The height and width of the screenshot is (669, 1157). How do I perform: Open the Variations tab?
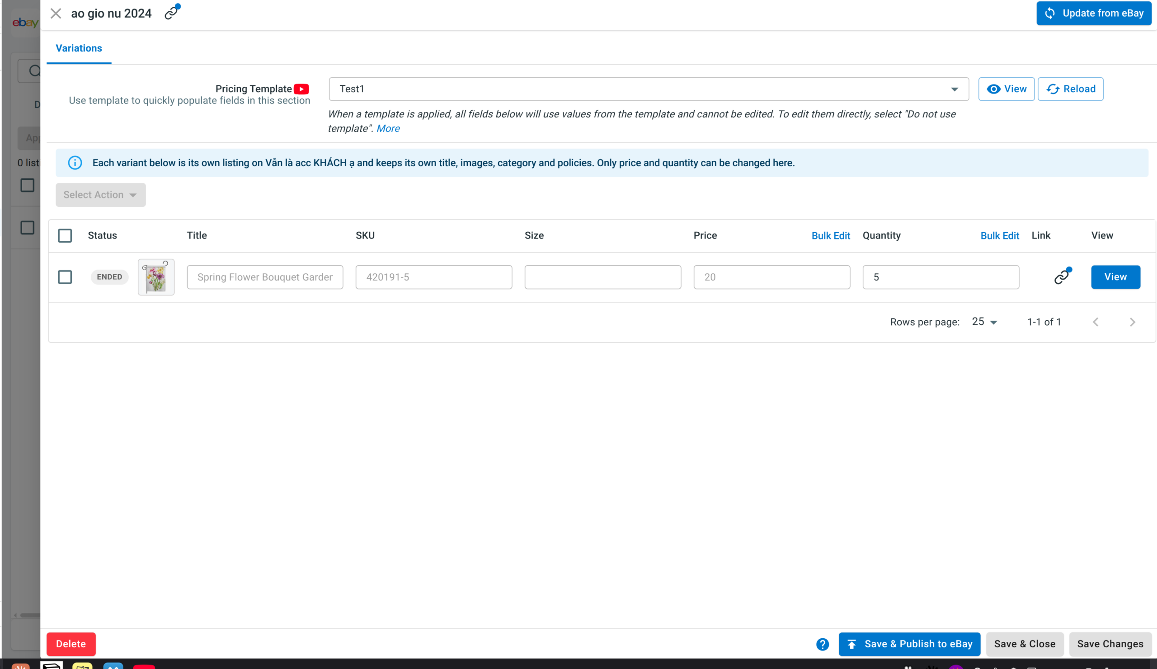click(79, 48)
